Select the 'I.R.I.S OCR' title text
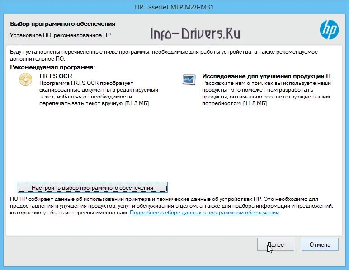The image size is (349, 270). 56,76
